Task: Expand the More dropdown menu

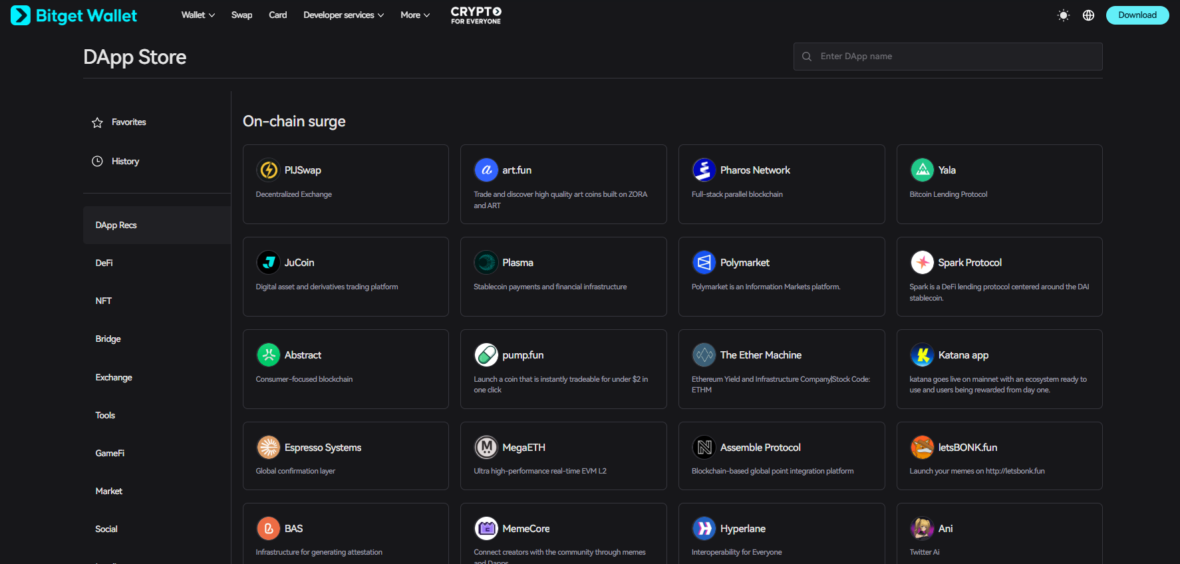Action: click(x=415, y=15)
